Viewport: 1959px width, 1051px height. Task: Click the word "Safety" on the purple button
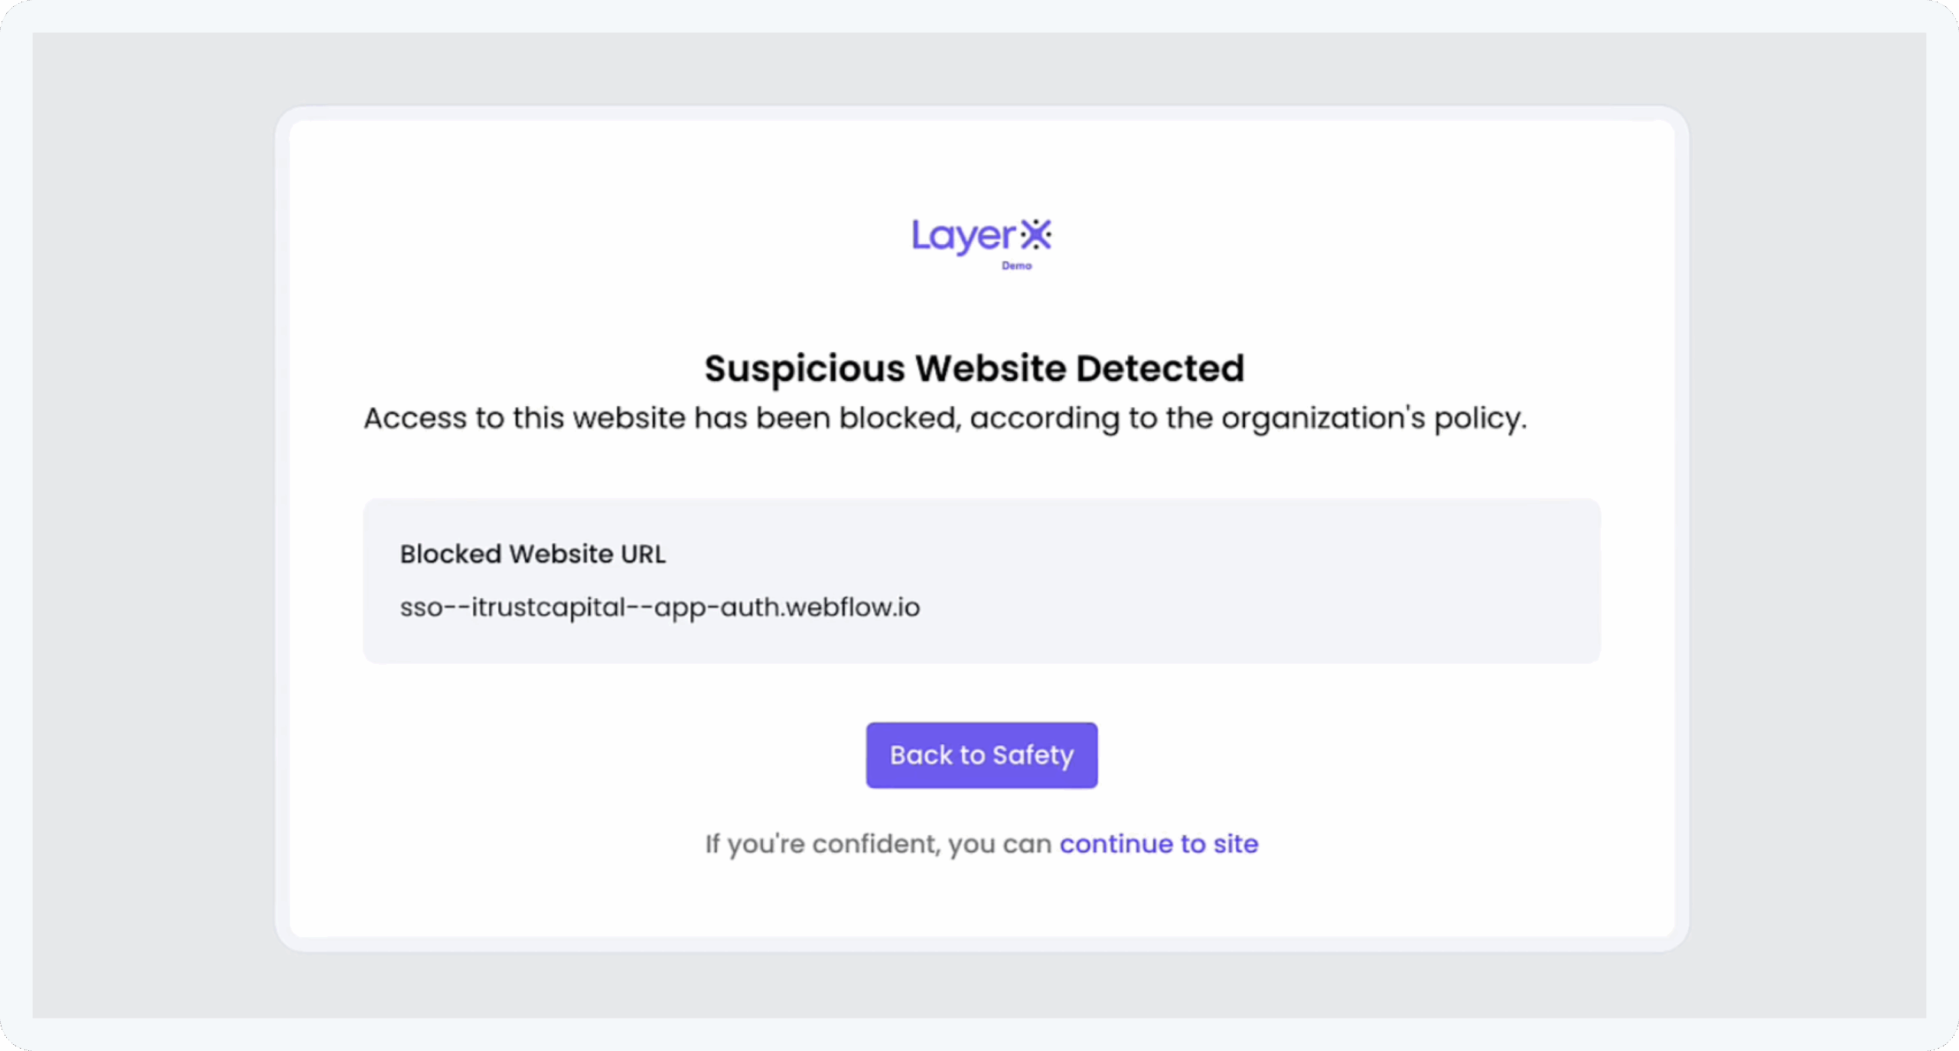pyautogui.click(x=1033, y=756)
